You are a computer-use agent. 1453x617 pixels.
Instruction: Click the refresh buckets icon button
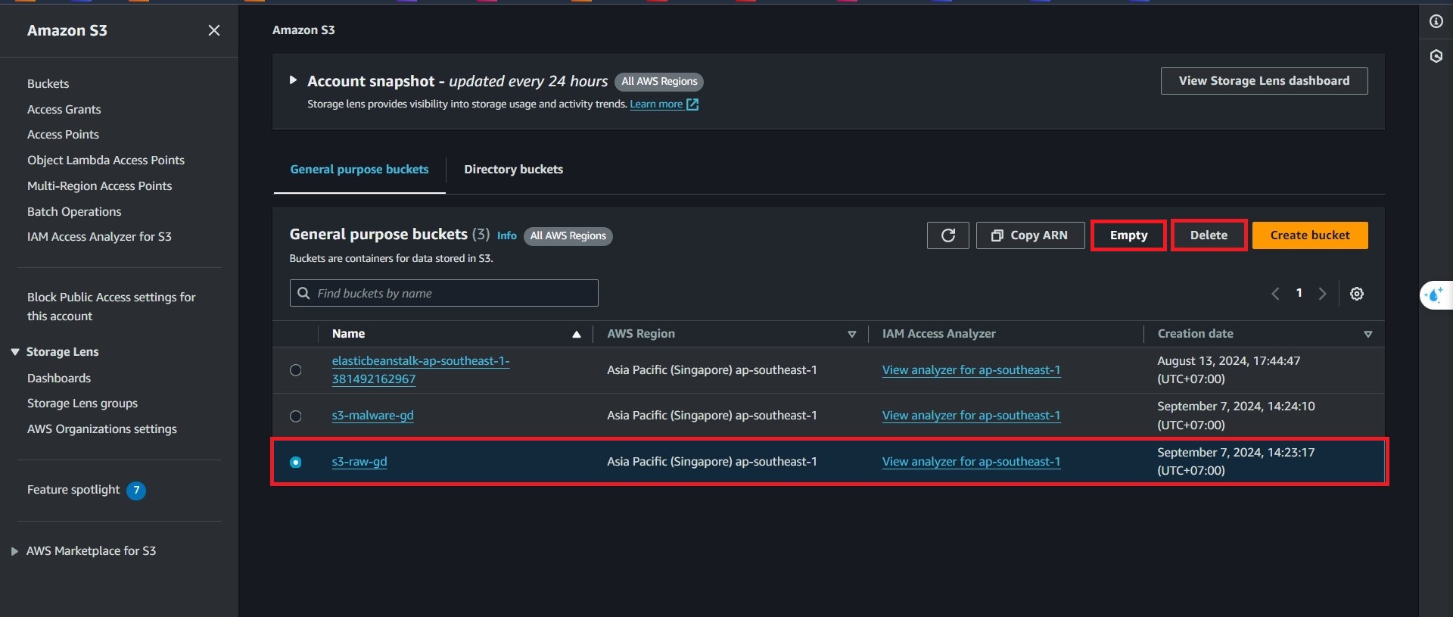(947, 235)
